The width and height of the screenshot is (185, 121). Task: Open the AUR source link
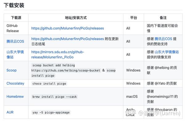(10, 112)
